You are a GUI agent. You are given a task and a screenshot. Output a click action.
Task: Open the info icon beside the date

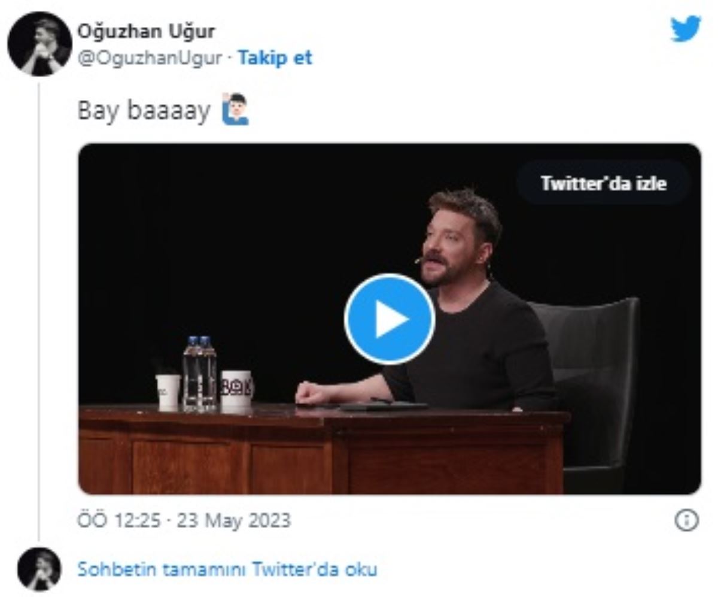pyautogui.click(x=686, y=520)
